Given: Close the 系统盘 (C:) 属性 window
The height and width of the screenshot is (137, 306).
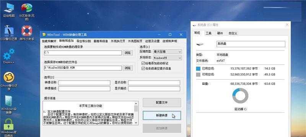Looking at the screenshot, I should [287, 25].
